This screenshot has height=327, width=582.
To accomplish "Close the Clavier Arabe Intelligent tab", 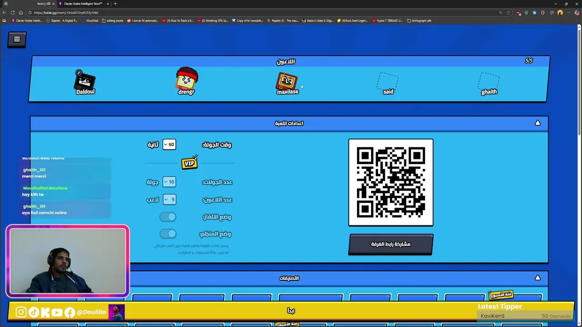I will point(108,4).
